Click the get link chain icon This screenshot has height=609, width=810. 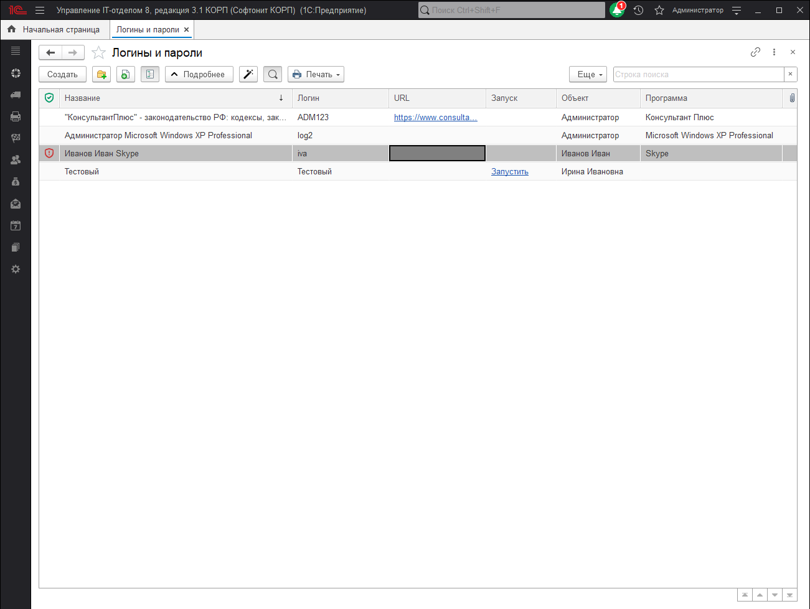[755, 52]
